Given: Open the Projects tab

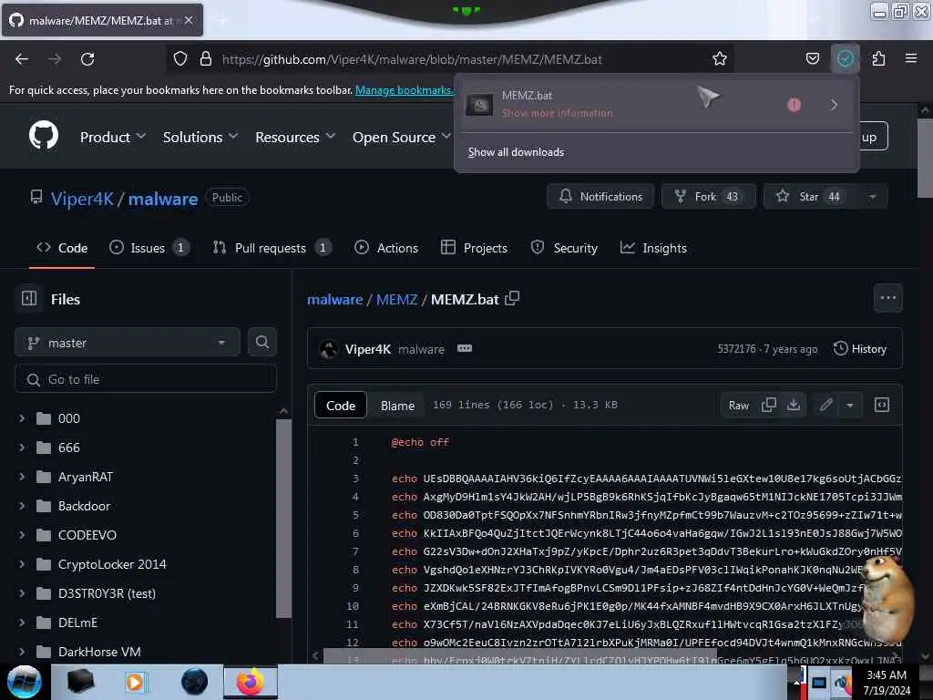Looking at the screenshot, I should 474,248.
